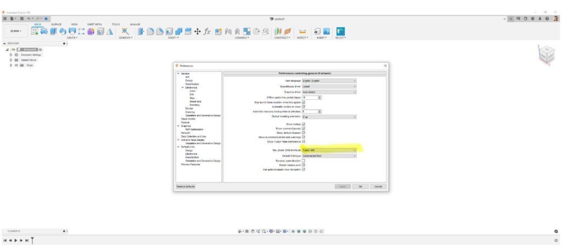Select the Chamfer tool
The height and width of the screenshot is (251, 562).
click(160, 31)
